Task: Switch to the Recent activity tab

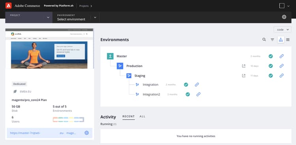Action: [x=129, y=117]
